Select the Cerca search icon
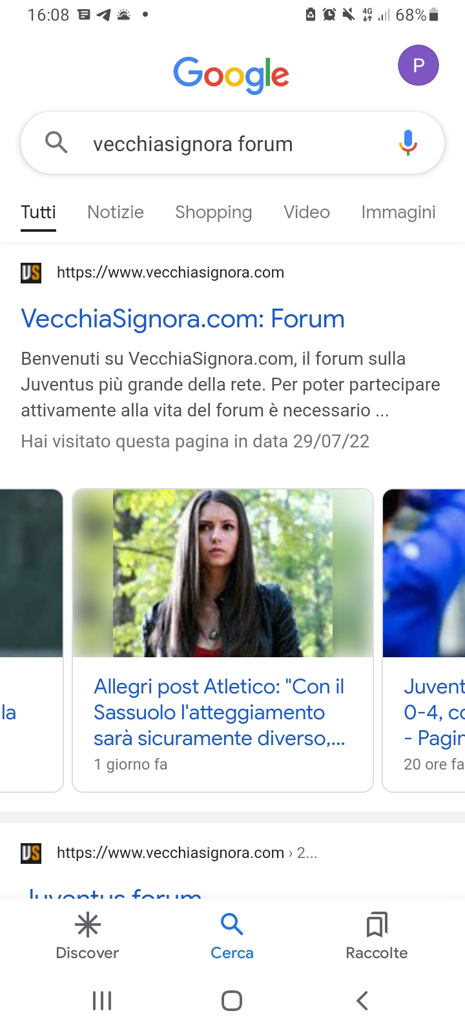This screenshot has width=465, height=1033. [x=232, y=925]
